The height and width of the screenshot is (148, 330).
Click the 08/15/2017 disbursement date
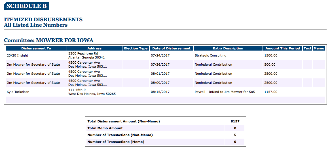[160, 92]
